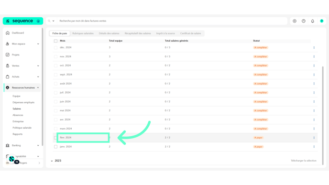
Task: Open the notifications bell icon
Action: (313, 21)
